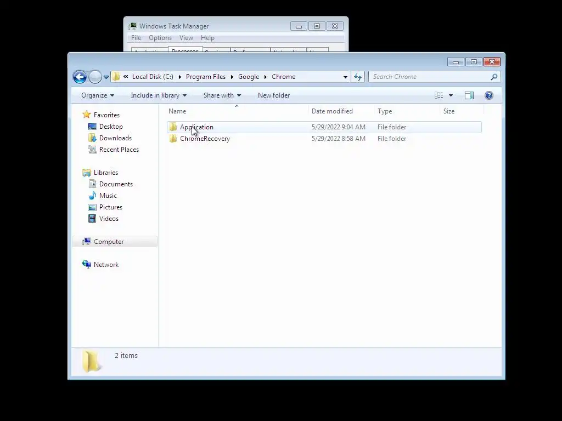The image size is (562, 421).
Task: Open the Organize menu
Action: coord(98,95)
